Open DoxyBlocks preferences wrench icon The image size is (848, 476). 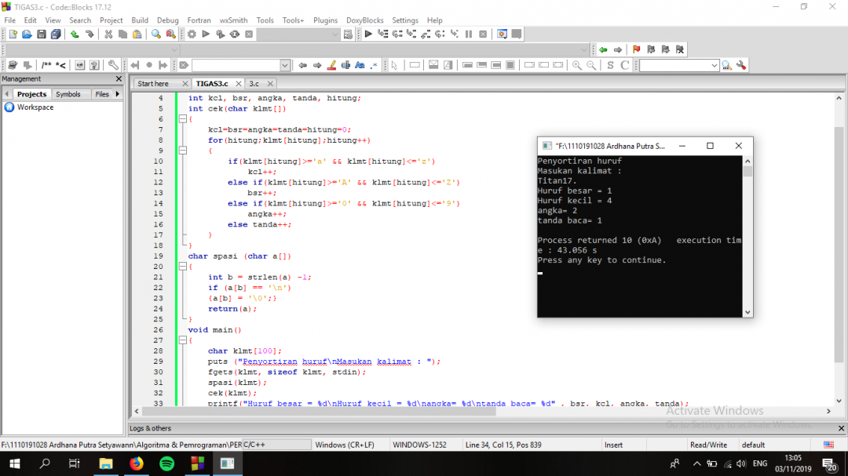[113, 65]
